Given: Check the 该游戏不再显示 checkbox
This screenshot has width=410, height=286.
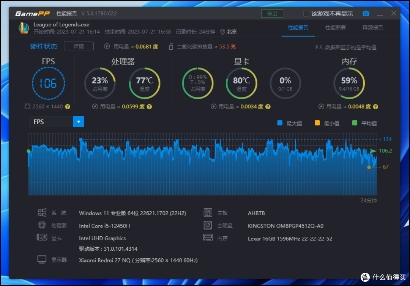Looking at the screenshot, I should click(306, 14).
